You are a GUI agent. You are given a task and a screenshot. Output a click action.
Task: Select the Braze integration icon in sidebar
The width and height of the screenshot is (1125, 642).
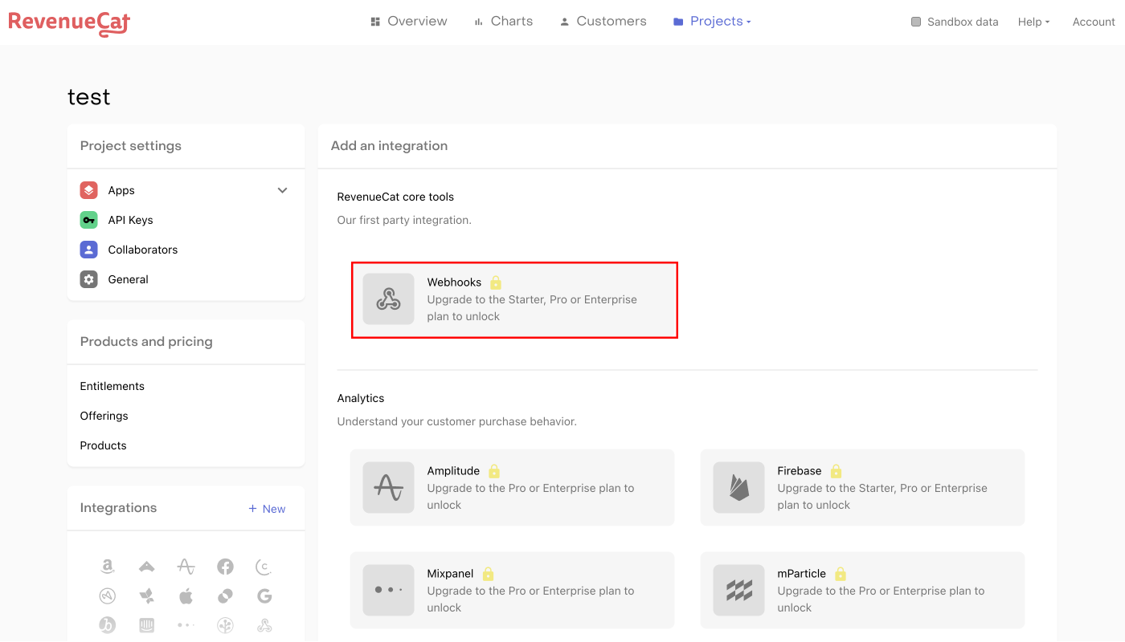(x=108, y=624)
